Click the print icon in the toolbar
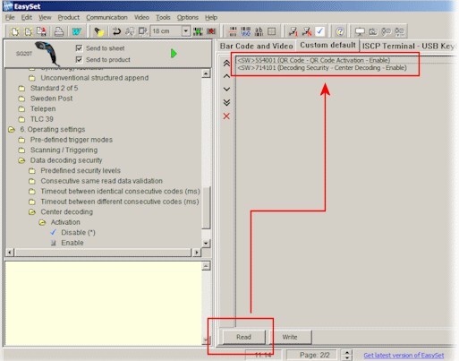Viewport: 459px width, 361px height. [59, 31]
